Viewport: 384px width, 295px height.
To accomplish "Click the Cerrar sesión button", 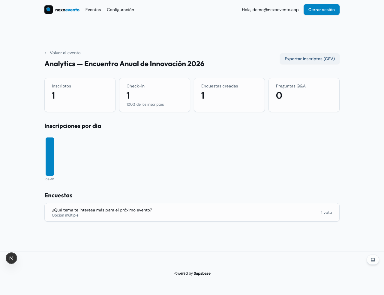I will coord(322,10).
